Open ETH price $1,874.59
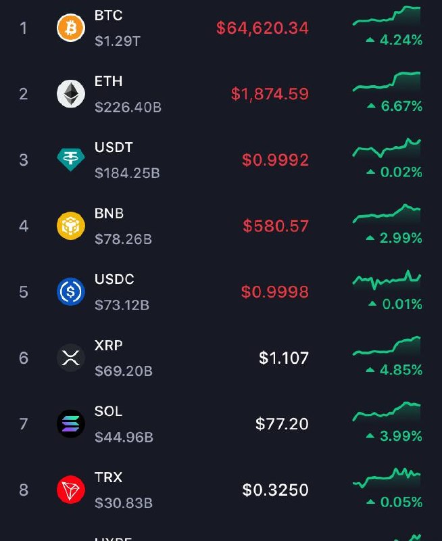 click(x=270, y=94)
